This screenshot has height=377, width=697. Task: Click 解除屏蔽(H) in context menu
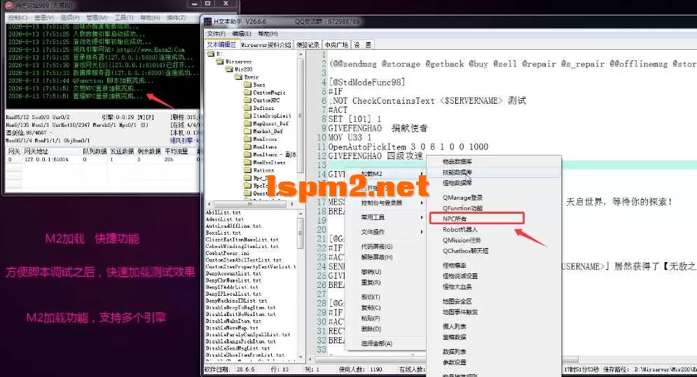[376, 257]
